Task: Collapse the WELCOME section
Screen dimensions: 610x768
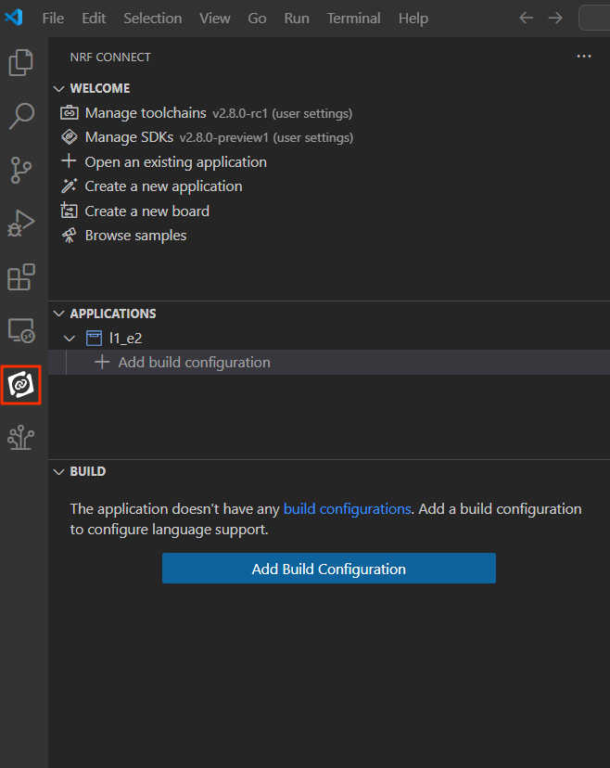Action: 59,89
